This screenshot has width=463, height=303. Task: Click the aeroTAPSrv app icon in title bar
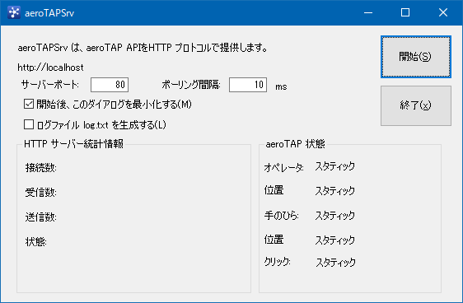pos(14,12)
